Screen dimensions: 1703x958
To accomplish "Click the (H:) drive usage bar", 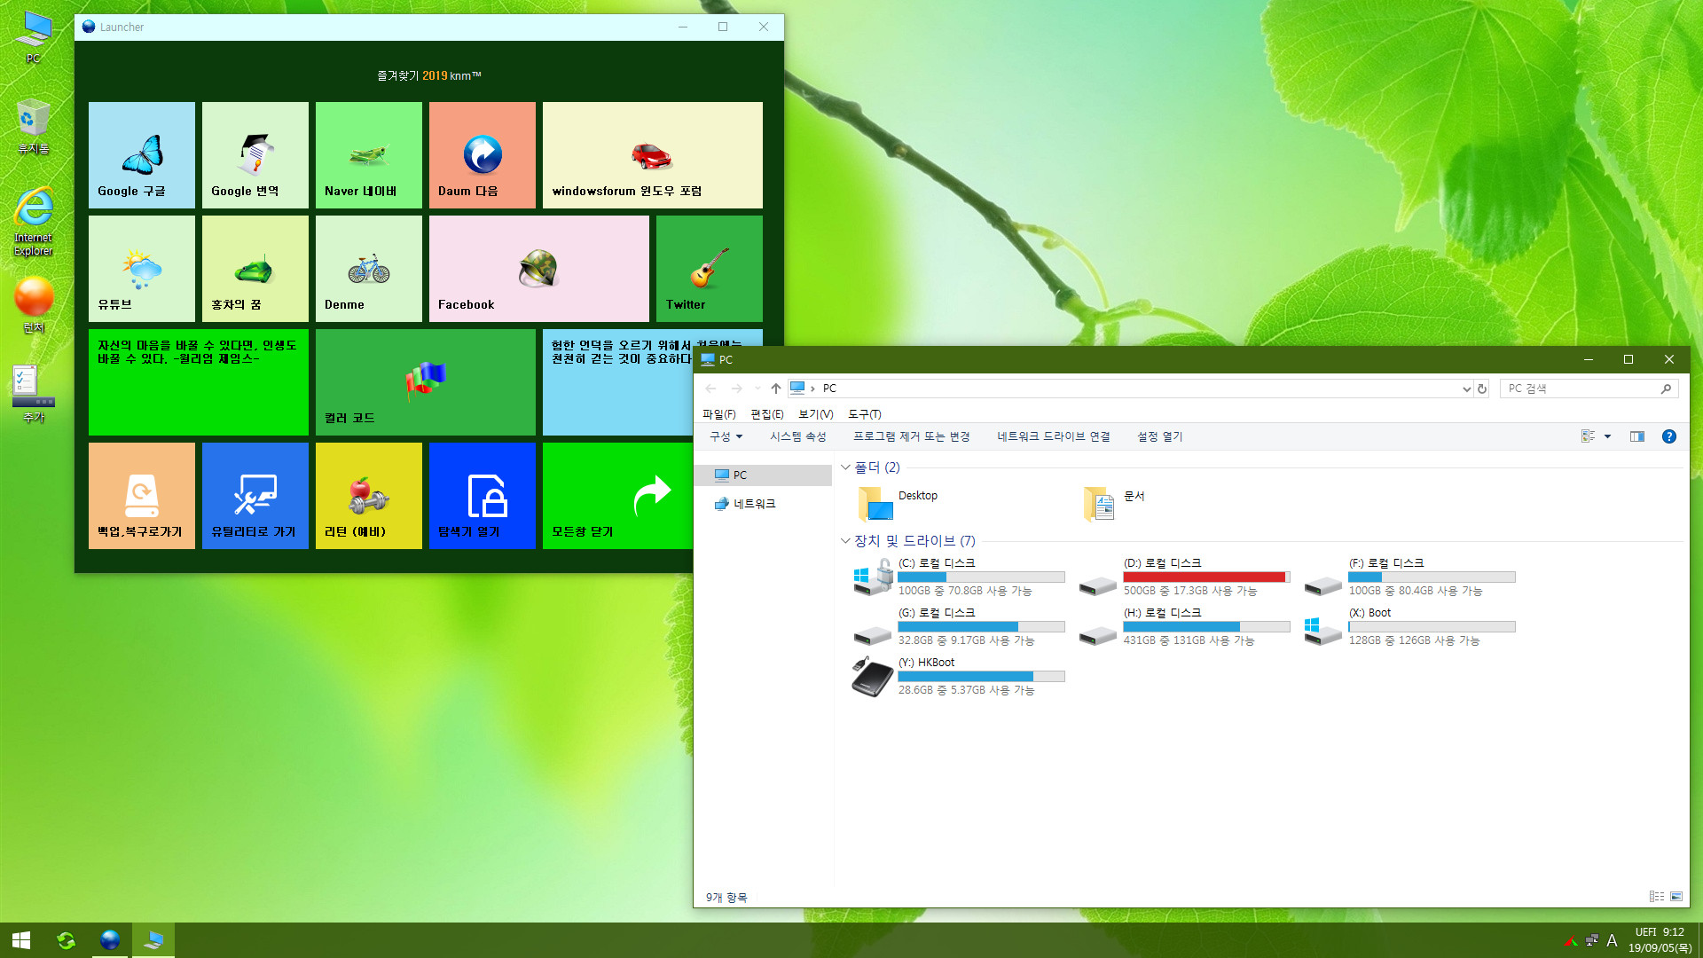I will 1206,626.
